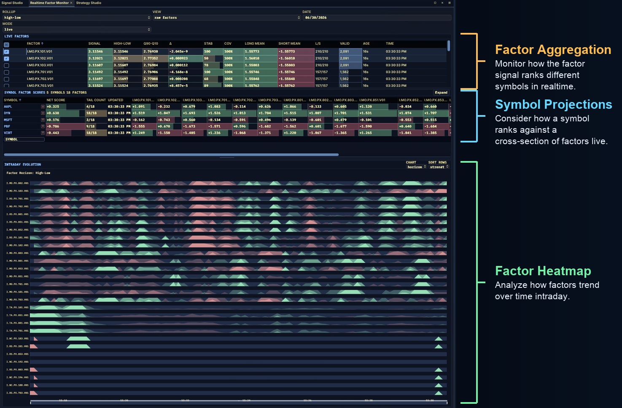
Task: Open the View dropdown showing raw factors
Action: [x=227, y=18]
